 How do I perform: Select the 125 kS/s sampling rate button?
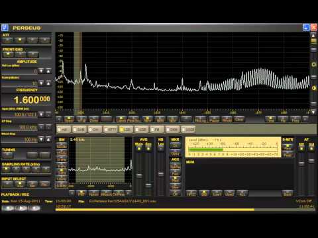(6, 169)
